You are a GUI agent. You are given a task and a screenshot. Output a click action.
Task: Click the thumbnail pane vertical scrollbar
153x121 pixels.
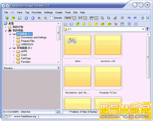(148, 57)
